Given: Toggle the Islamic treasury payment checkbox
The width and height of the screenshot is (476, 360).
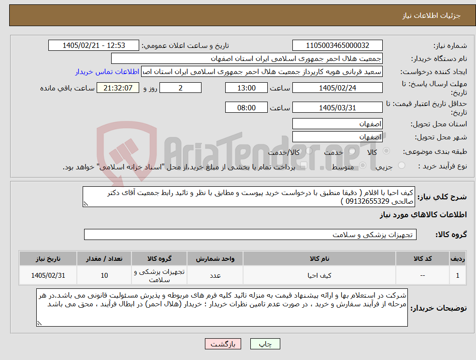Looking at the screenshot, I should tap(303, 165).
